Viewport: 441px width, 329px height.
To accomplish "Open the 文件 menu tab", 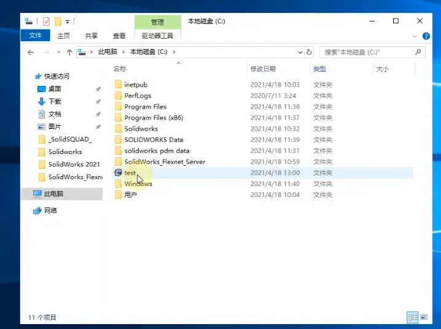I will [35, 36].
